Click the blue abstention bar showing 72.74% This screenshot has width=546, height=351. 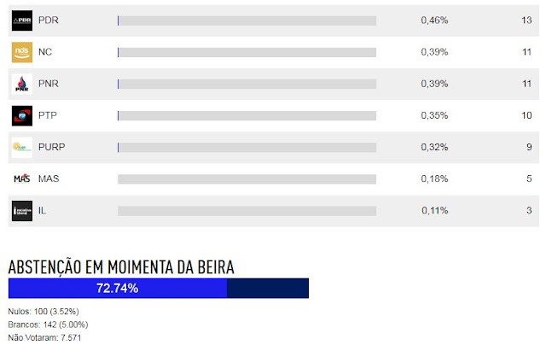click(117, 289)
